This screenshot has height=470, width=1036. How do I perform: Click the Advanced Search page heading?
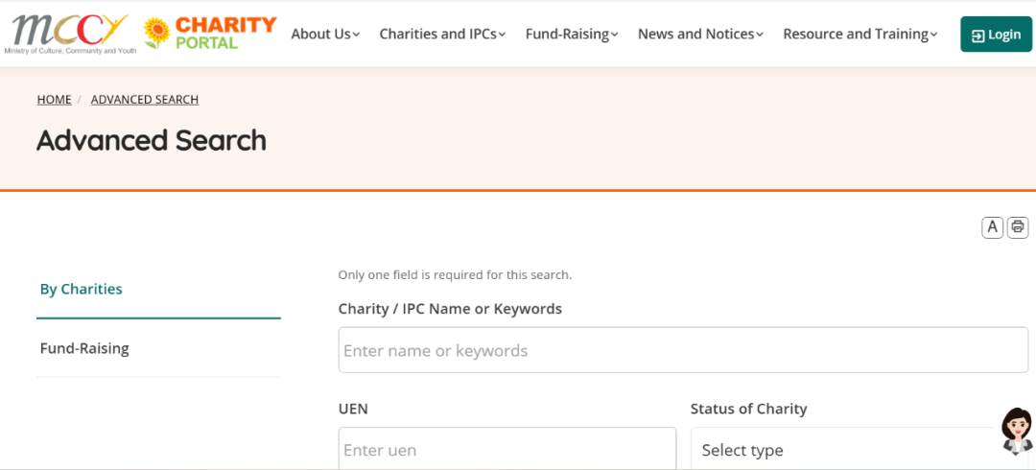click(x=152, y=141)
